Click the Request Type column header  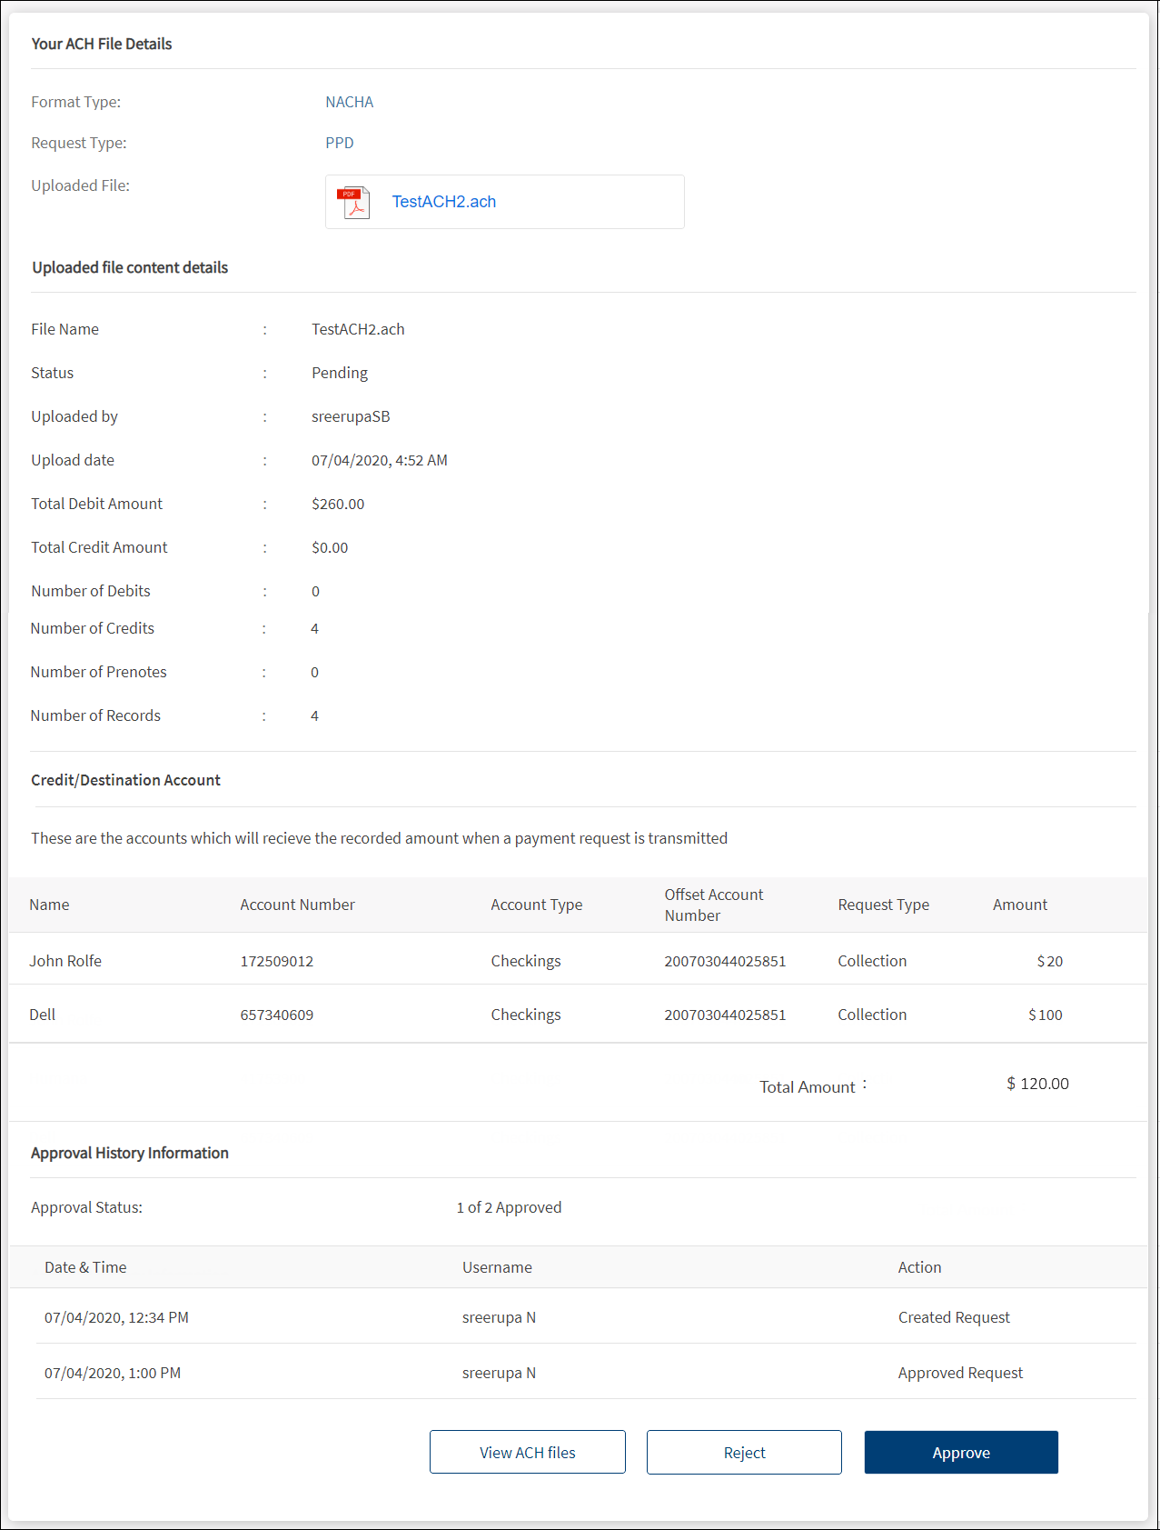(883, 905)
